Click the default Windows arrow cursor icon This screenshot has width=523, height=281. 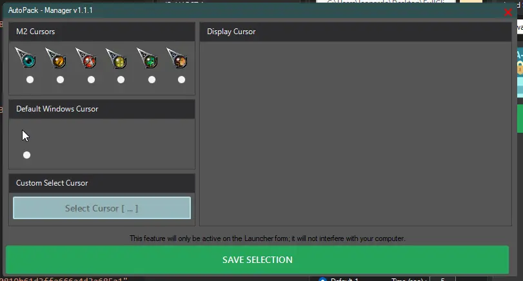coord(26,136)
